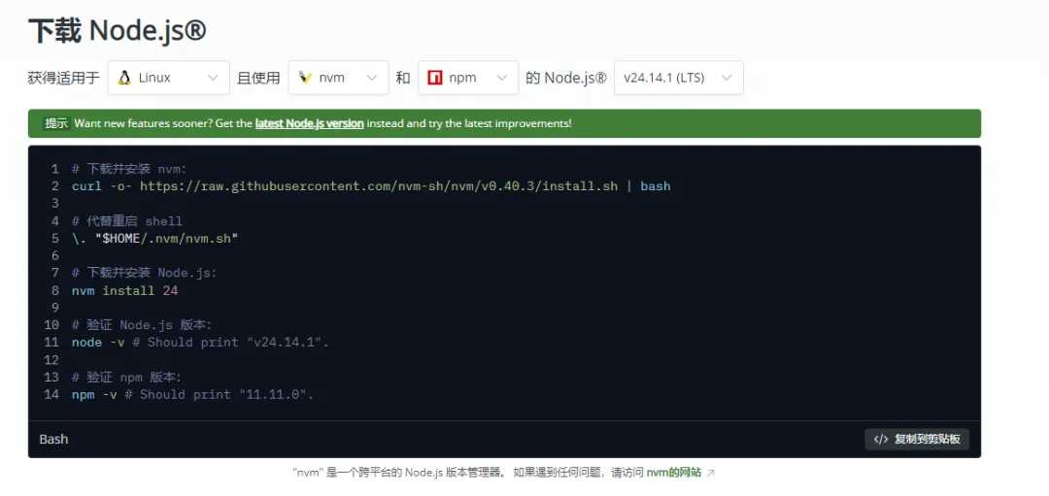Click the nvm logo icon

[305, 78]
